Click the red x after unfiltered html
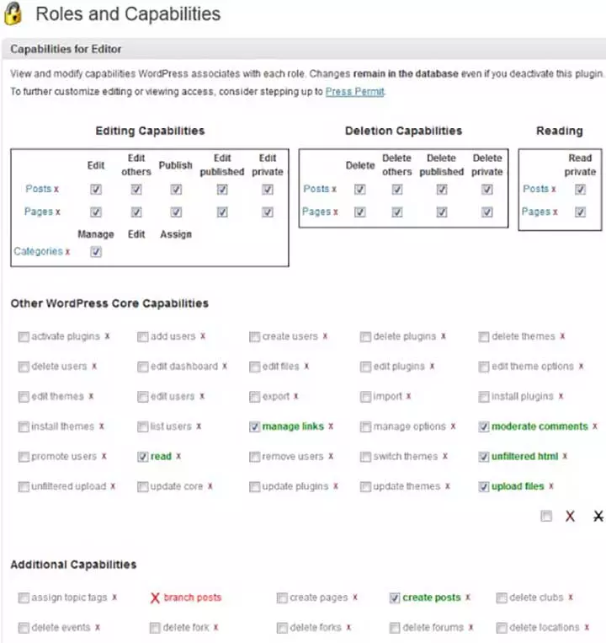Screen dimensions: 606x643 coord(565,457)
